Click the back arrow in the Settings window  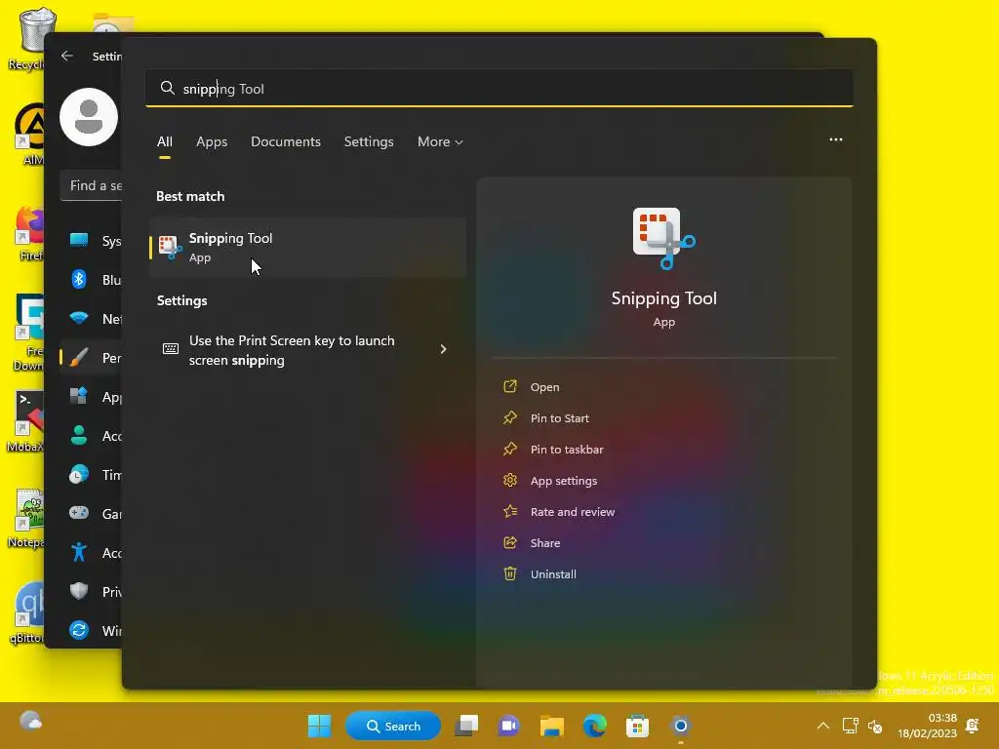tap(67, 56)
